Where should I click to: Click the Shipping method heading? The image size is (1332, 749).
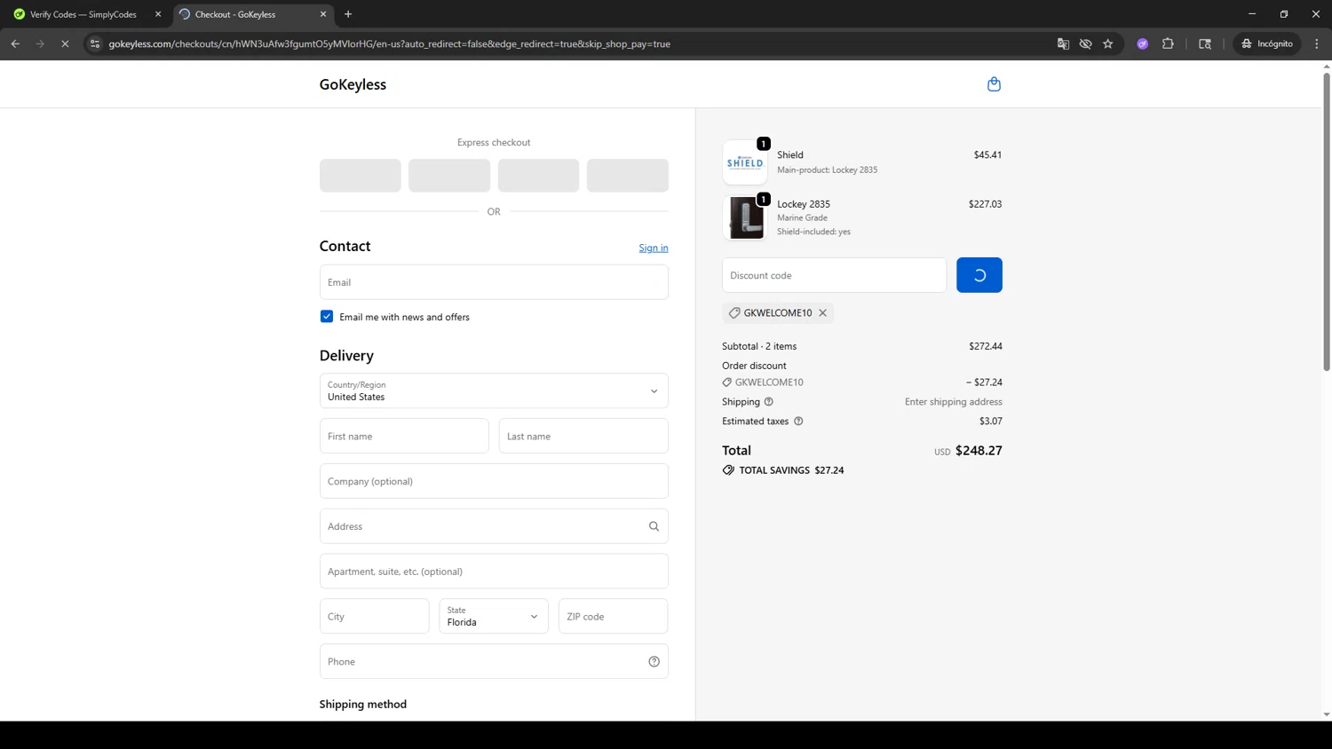click(x=363, y=704)
